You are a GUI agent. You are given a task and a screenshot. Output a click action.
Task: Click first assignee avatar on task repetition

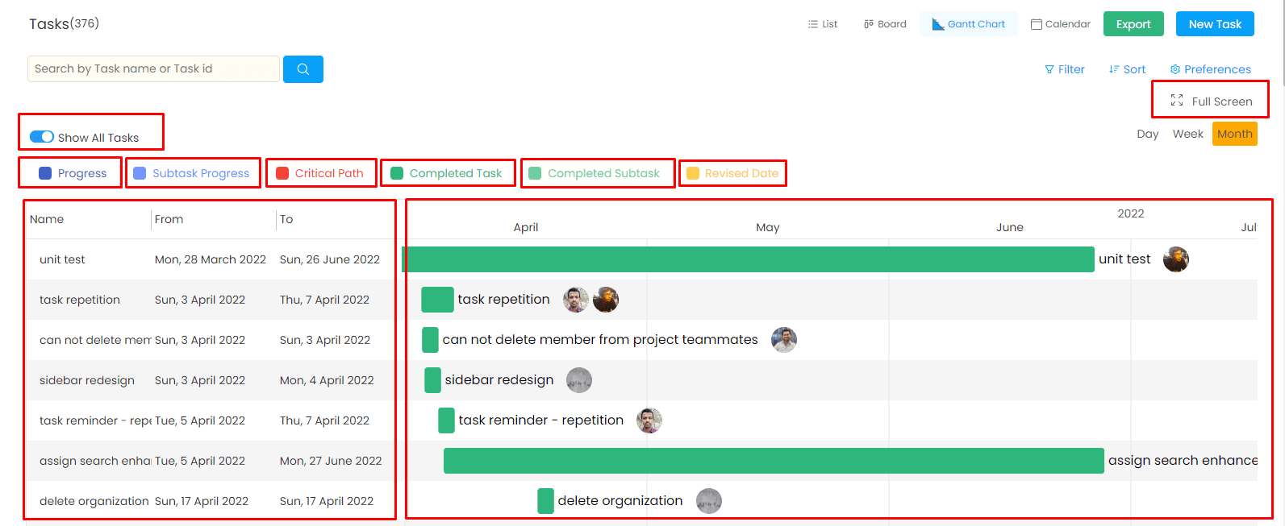pos(576,300)
